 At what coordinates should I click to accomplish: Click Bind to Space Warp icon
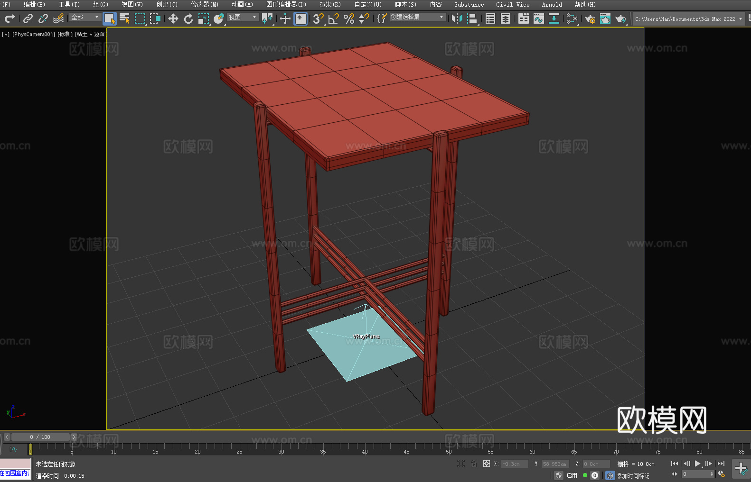[x=58, y=18]
